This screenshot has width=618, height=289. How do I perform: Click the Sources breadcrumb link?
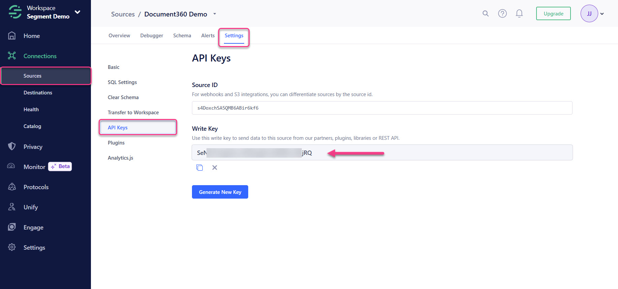coord(123,14)
